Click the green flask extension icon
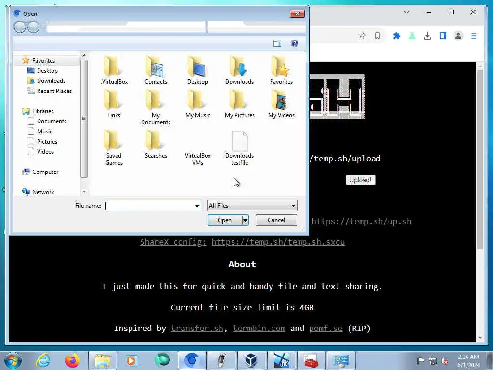 (x=412, y=36)
